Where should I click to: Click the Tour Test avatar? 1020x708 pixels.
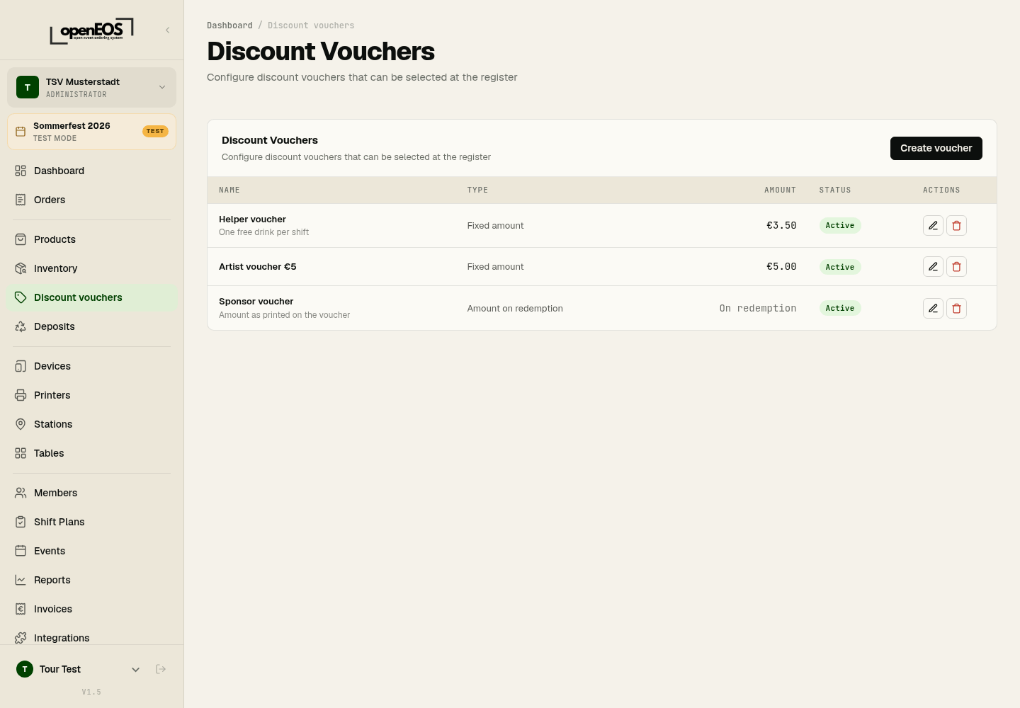pyautogui.click(x=25, y=669)
